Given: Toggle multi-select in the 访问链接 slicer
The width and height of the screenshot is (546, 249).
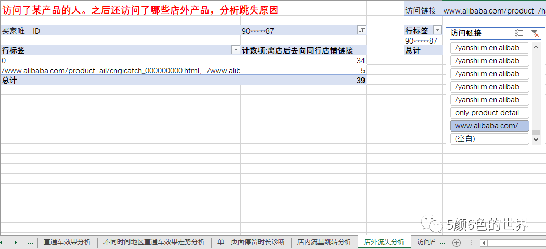Looking at the screenshot, I should (x=519, y=33).
